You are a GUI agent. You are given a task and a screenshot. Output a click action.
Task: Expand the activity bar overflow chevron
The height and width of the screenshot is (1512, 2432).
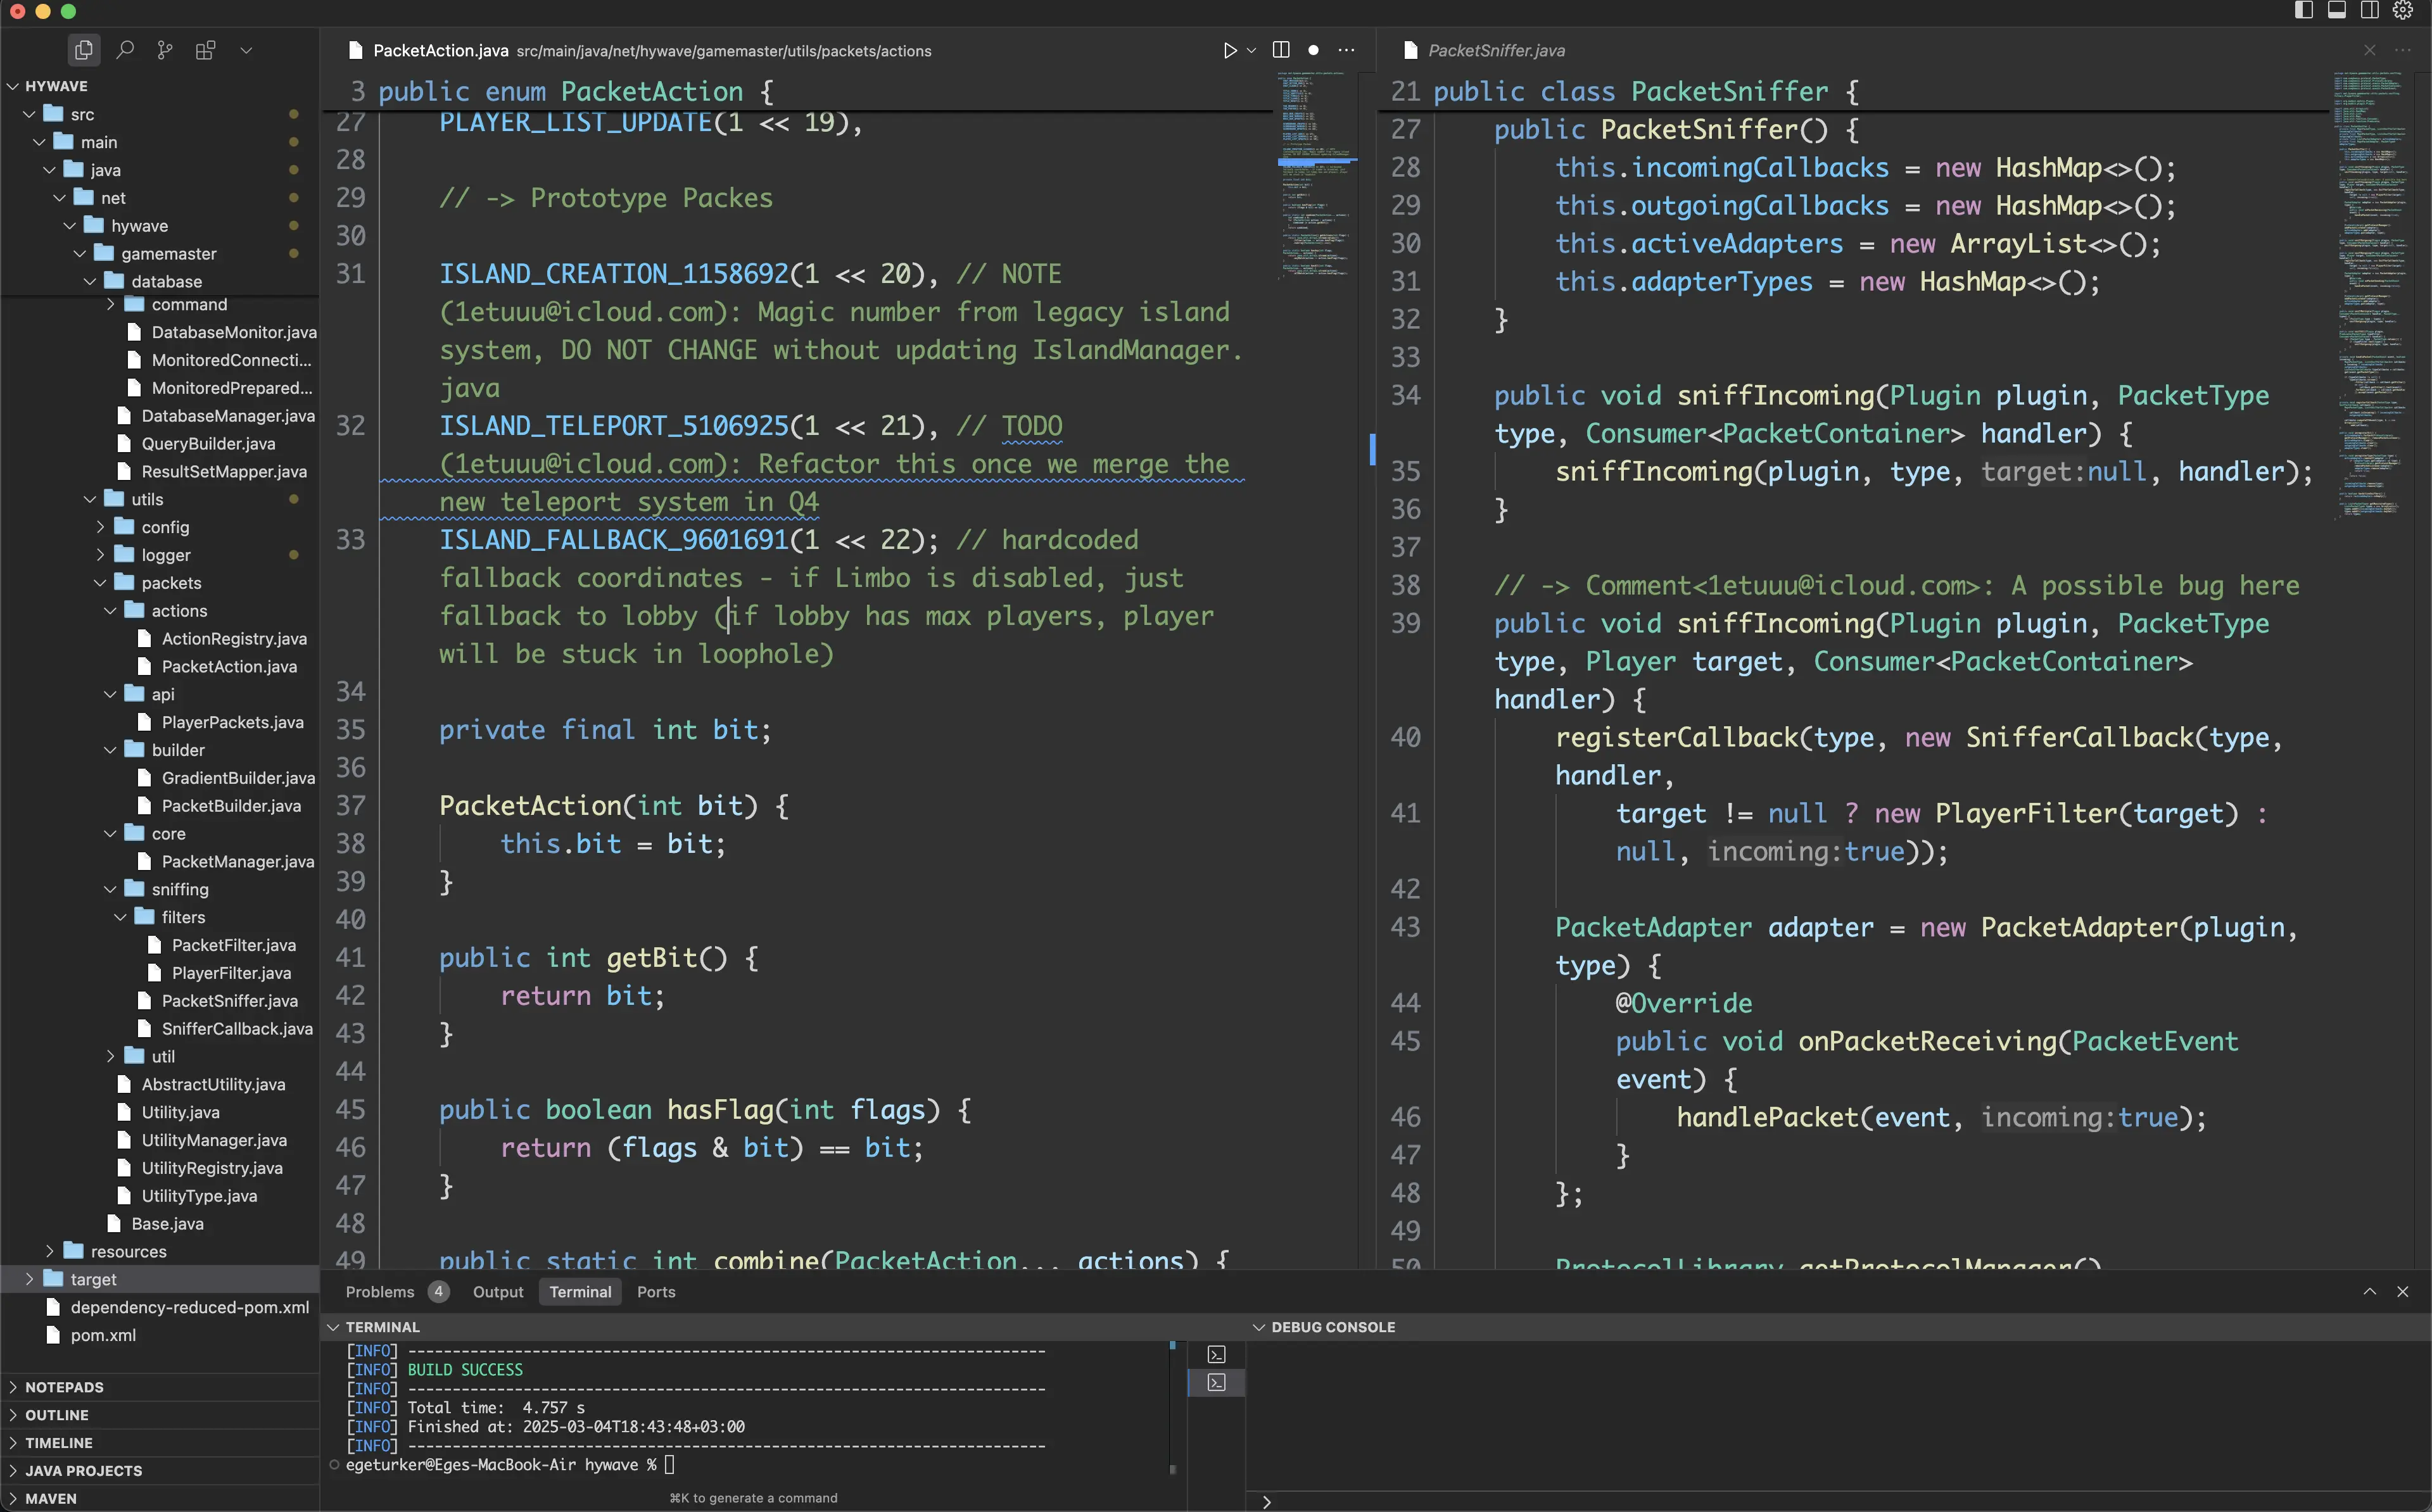(246, 50)
